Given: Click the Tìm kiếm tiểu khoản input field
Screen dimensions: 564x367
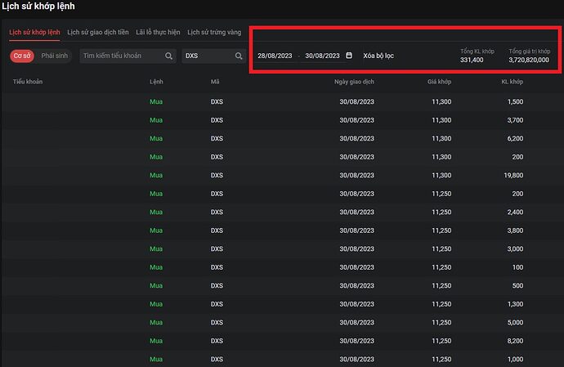Looking at the screenshot, I should click(121, 56).
